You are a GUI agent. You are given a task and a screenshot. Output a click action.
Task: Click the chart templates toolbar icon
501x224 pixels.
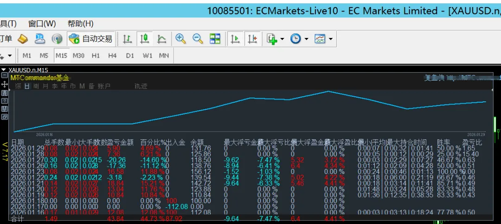click(320, 39)
